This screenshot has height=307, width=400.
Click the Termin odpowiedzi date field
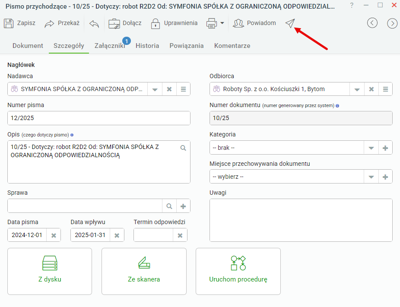click(153, 235)
